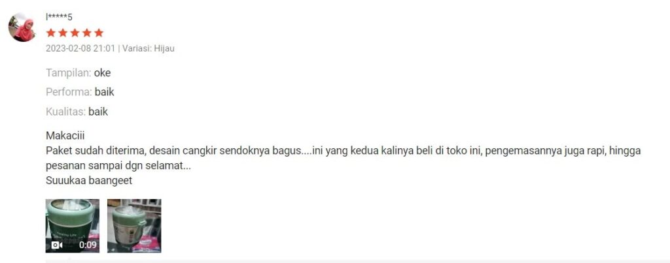Click the video camera icon on thumbnail
The width and height of the screenshot is (670, 263).
click(x=56, y=245)
